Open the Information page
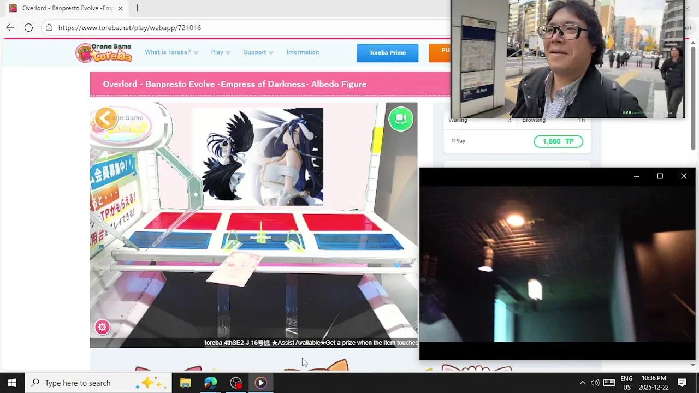The image size is (699, 393). point(303,52)
